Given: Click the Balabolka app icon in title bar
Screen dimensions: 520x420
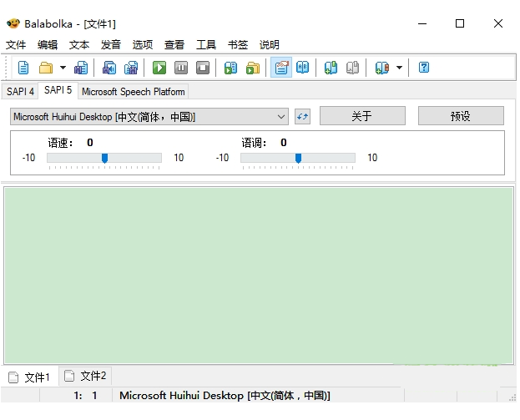Looking at the screenshot, I should click(13, 23).
